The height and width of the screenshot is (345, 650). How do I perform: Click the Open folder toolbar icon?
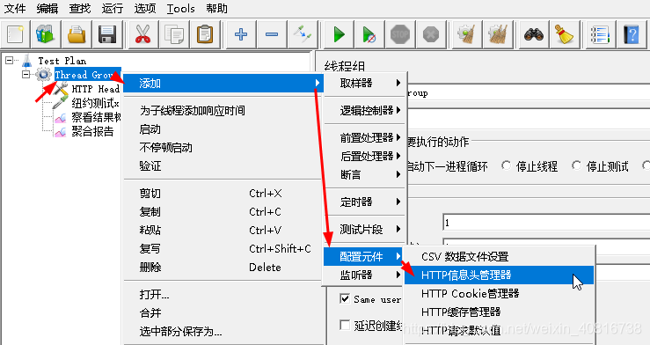pyautogui.click(x=77, y=34)
